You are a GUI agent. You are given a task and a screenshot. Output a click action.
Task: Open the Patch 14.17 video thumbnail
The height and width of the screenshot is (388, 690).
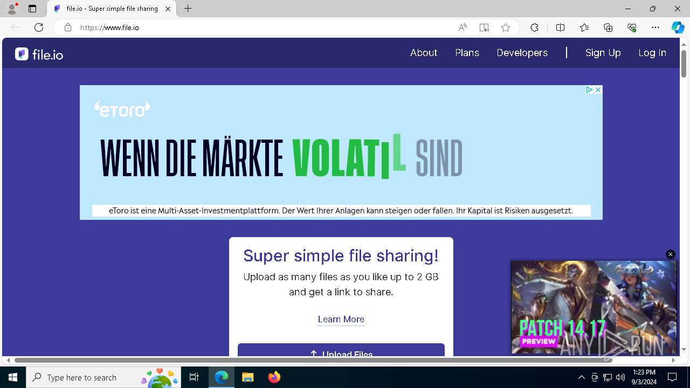pos(594,307)
